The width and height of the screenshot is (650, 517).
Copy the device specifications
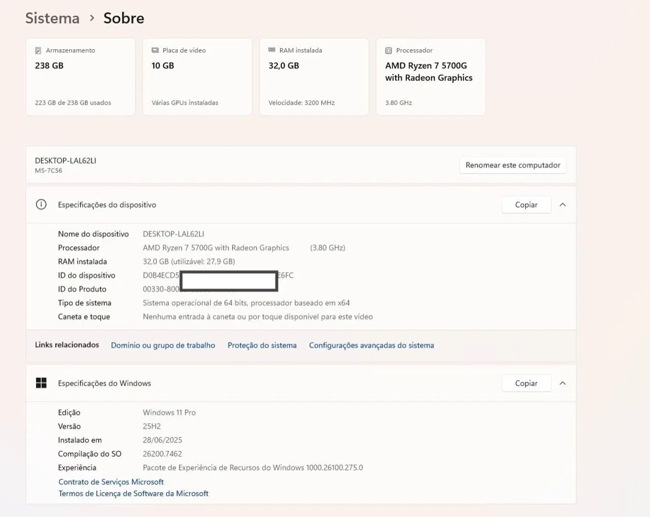(526, 204)
